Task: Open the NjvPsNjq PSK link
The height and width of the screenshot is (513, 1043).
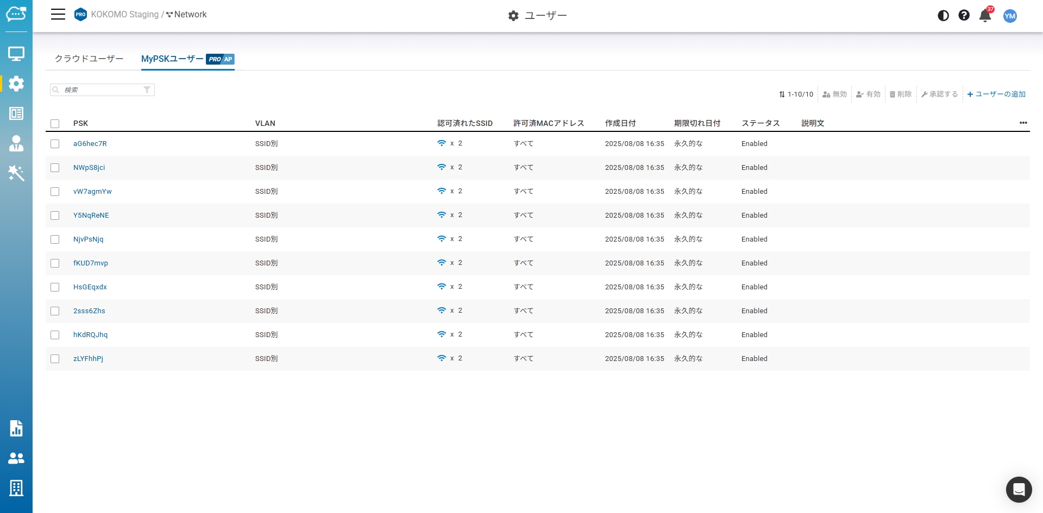Action: tap(88, 239)
